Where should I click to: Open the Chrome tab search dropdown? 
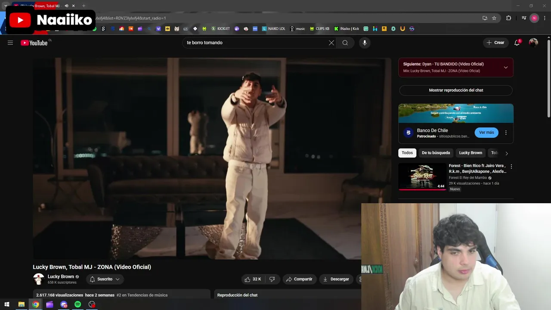(5, 6)
